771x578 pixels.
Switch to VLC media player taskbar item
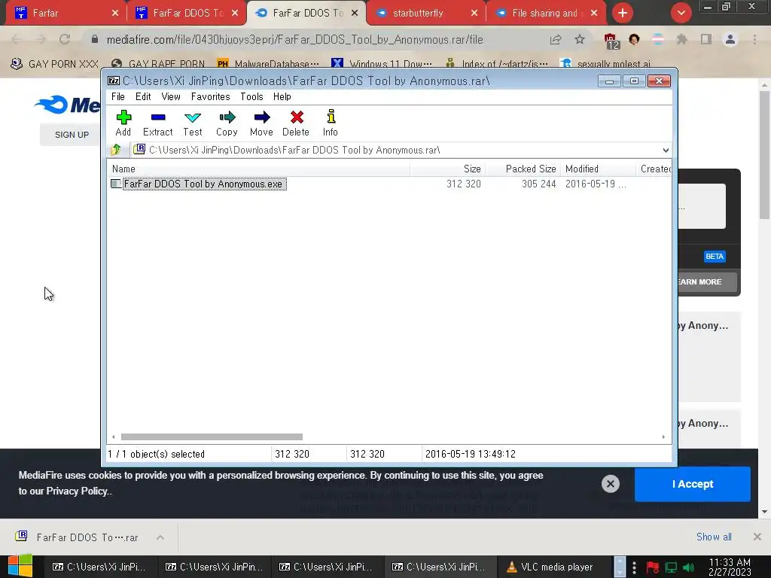click(550, 567)
